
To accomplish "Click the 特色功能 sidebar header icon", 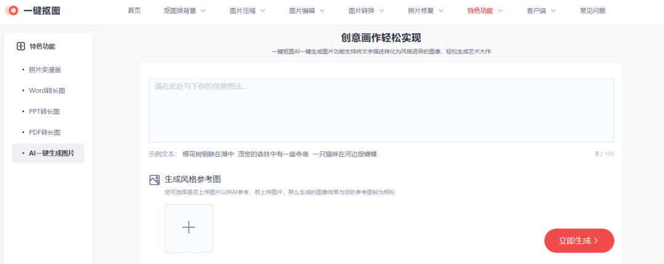I will coord(21,47).
